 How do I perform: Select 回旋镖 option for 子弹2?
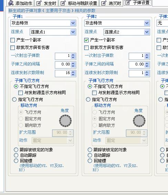[x=90, y=161]
